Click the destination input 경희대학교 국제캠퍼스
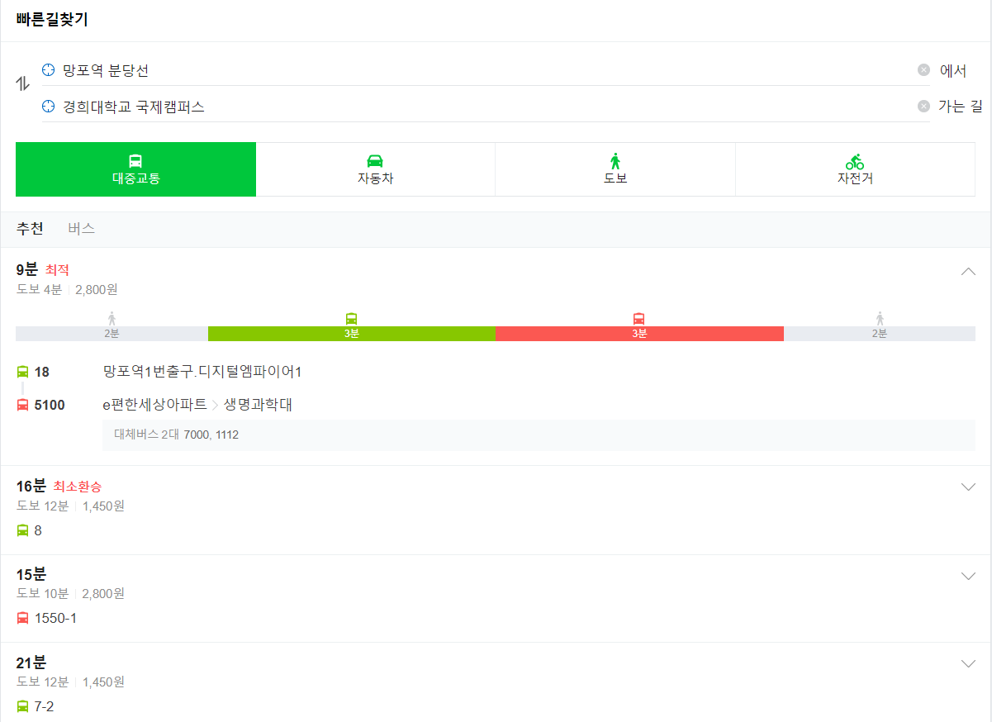This screenshot has height=722, width=992. point(486,107)
